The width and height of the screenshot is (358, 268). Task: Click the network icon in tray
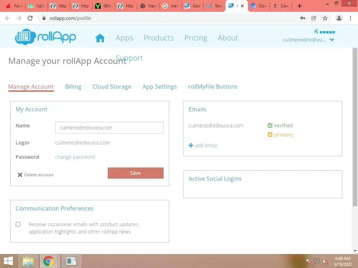tap(317, 261)
